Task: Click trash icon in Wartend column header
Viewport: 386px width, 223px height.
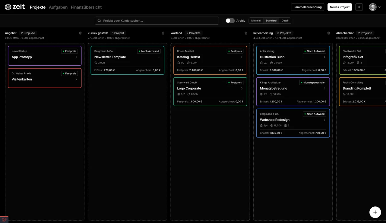Action: click(246, 33)
